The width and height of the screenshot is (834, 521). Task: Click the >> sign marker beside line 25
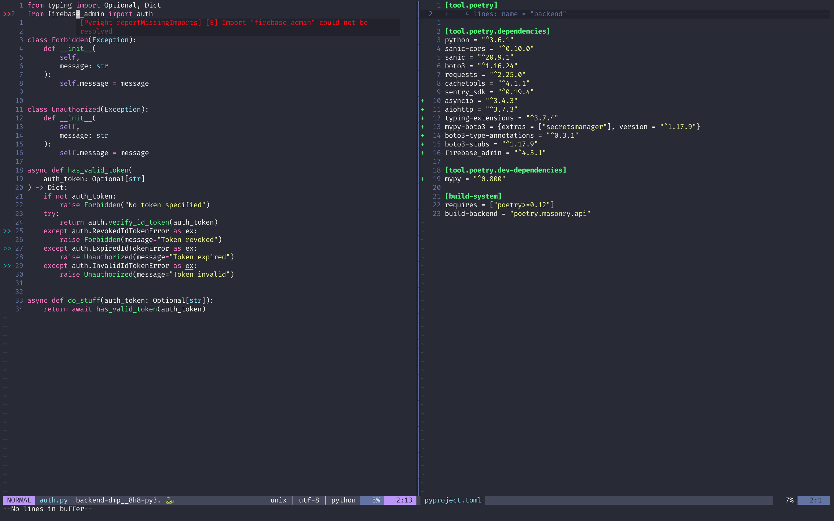click(7, 231)
